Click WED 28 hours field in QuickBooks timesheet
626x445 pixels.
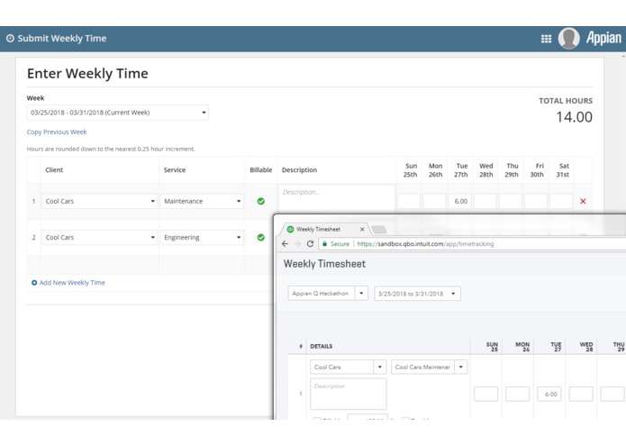(x=581, y=394)
